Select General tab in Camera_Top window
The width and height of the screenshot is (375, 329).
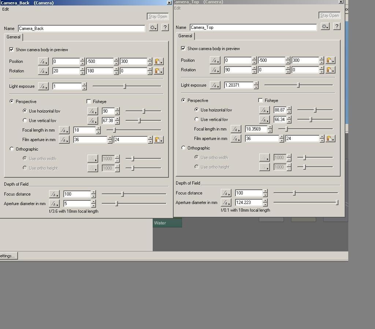click(185, 36)
